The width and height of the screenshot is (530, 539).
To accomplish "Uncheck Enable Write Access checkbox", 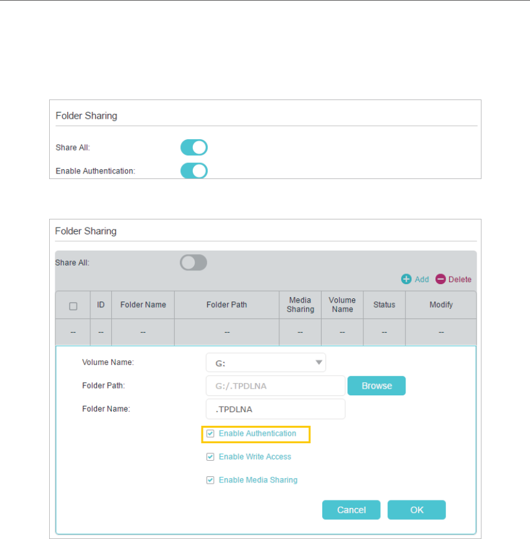I will [x=210, y=457].
